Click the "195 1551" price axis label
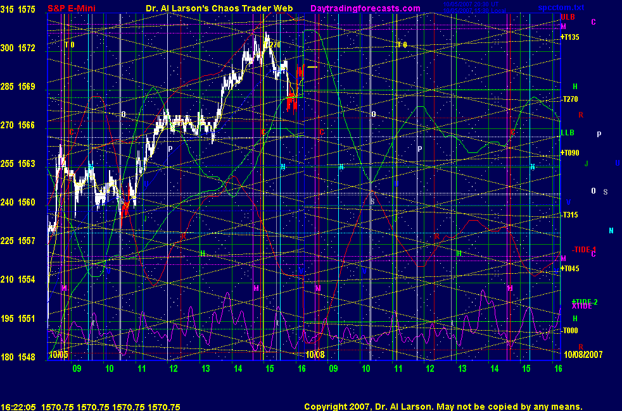 coord(18,318)
